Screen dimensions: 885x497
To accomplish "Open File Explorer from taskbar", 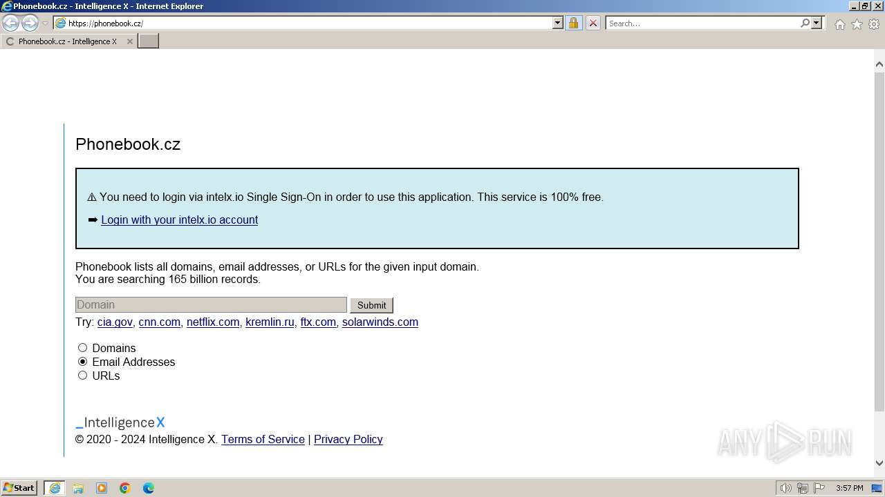I will pyautogui.click(x=78, y=488).
